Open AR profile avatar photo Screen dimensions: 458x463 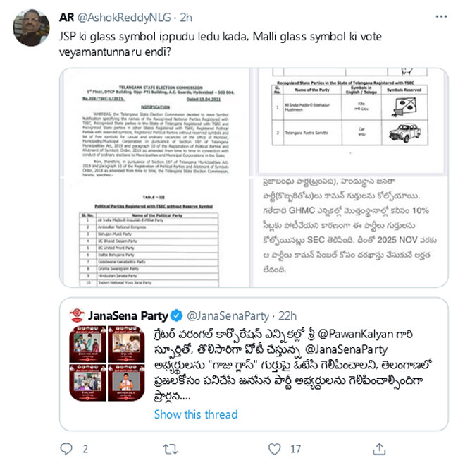[31, 28]
